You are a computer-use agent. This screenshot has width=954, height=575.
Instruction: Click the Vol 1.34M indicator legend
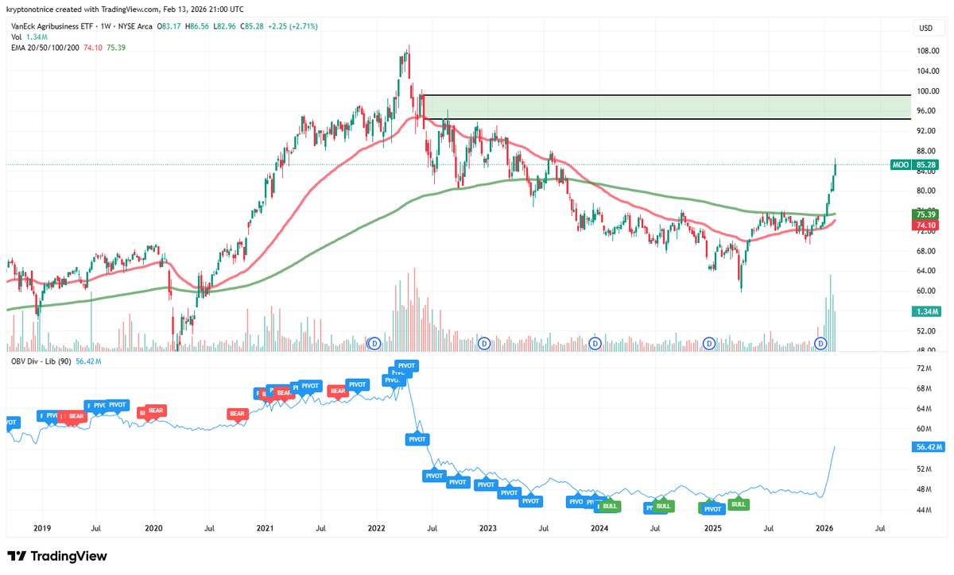tap(29, 37)
